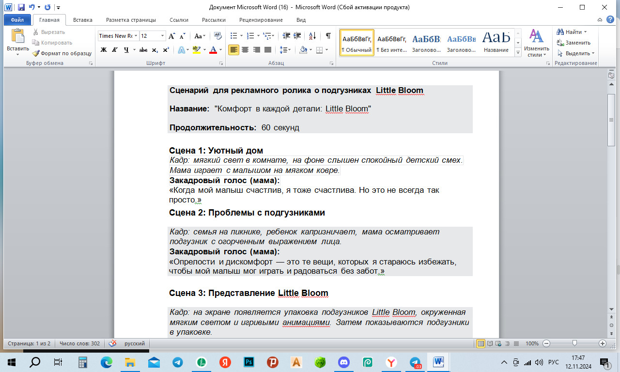Switch to the Ссылки tab
The image size is (620, 372).
tap(179, 20)
